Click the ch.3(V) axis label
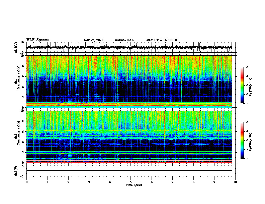The image size is (265, 204). click(16, 171)
